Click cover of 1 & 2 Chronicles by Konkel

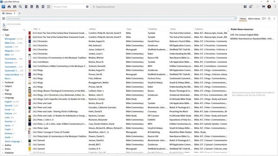tap(30, 41)
